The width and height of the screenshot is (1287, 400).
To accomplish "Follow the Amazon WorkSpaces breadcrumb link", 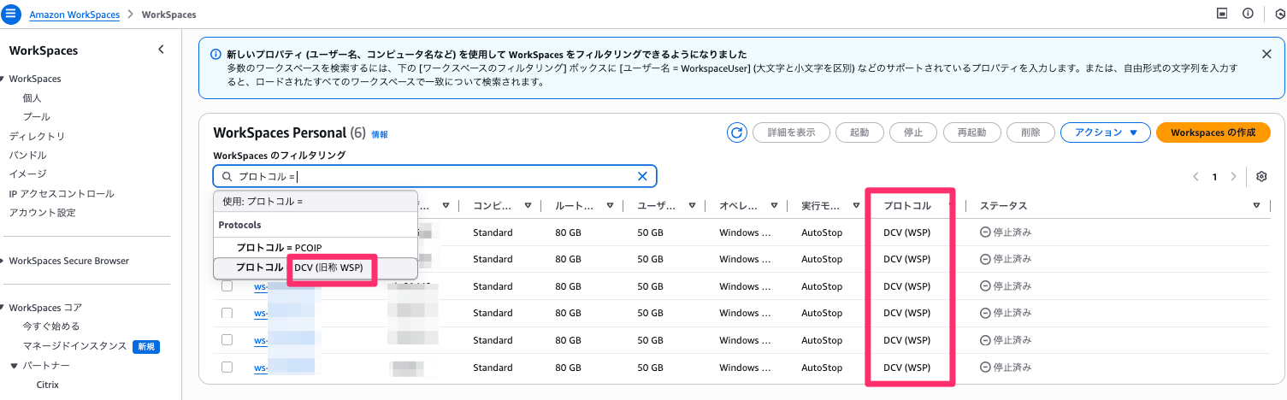I will 74,15.
